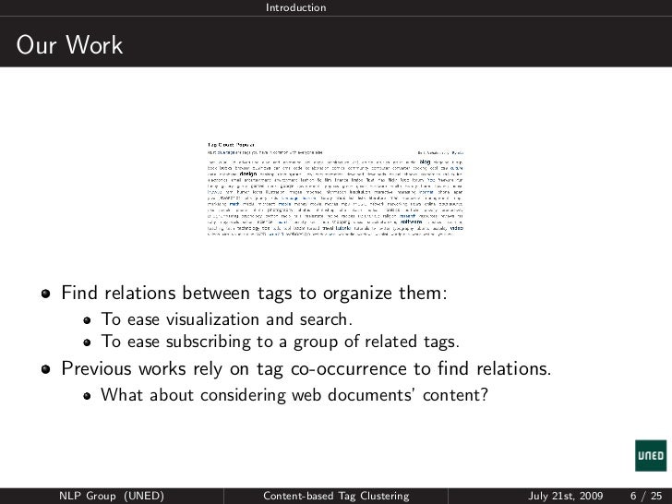This screenshot has width=672, height=504.
Task: Click 'To ease subscribing to a group of related tags.'
Action: point(281,342)
